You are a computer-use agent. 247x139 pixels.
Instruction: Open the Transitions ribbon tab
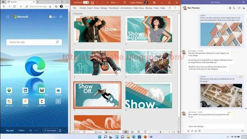(114, 8)
